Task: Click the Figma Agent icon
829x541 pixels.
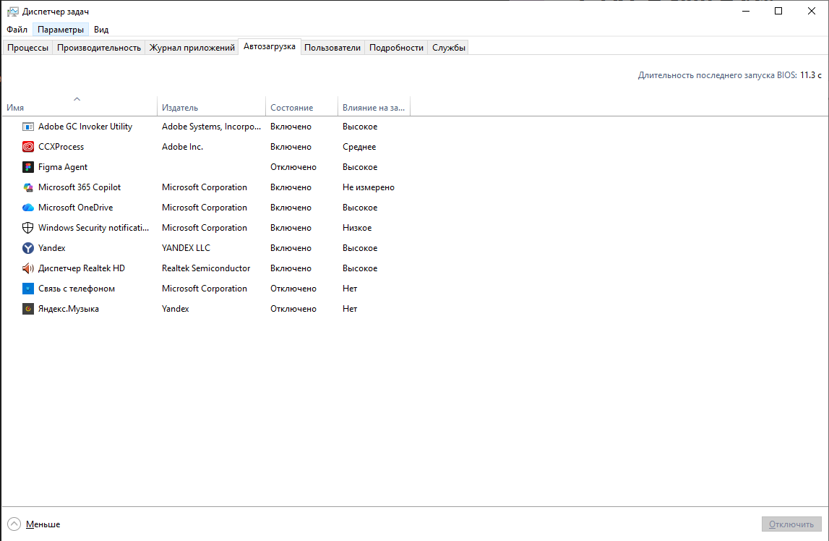Action: [28, 167]
